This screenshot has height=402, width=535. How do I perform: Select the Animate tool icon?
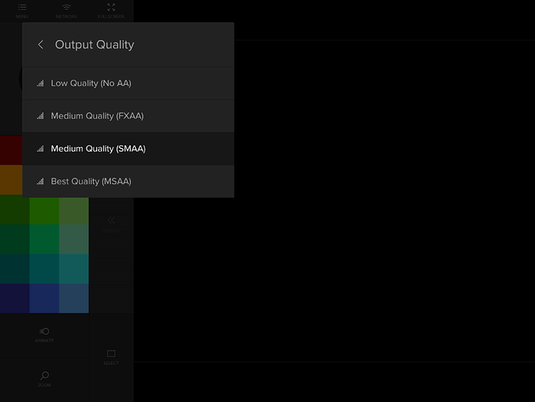click(44, 333)
